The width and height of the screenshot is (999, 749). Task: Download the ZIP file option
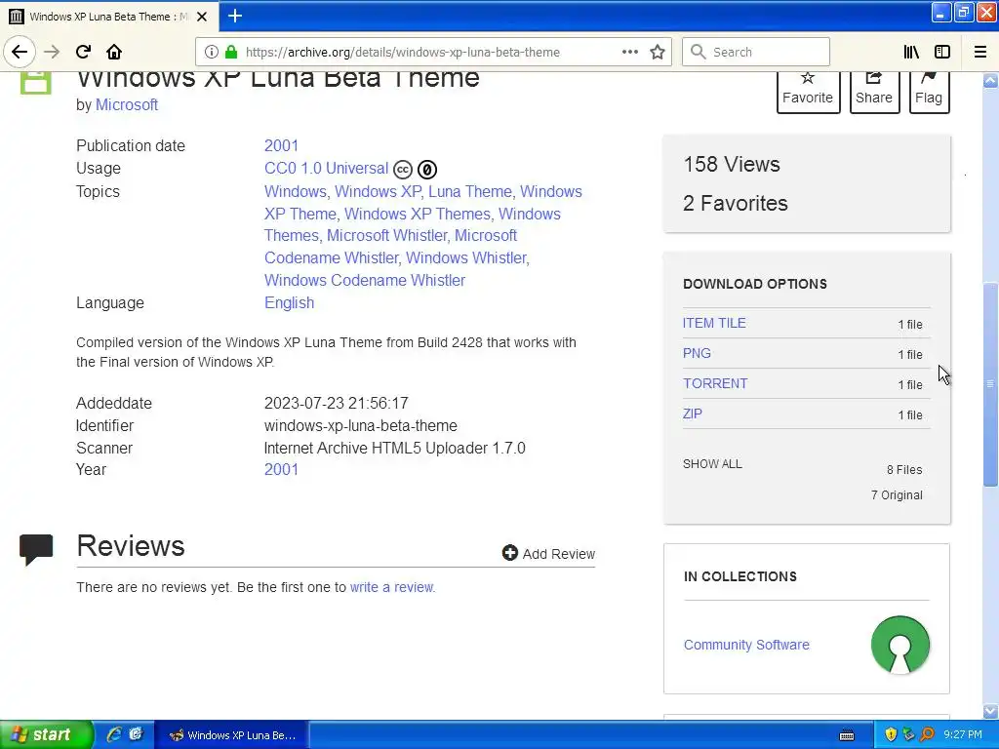(x=692, y=414)
